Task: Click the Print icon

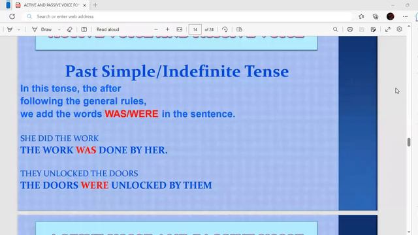Action: (x=350, y=29)
